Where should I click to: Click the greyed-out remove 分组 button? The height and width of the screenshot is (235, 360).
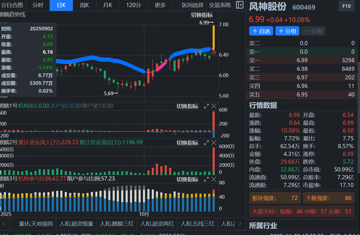pos(313,31)
